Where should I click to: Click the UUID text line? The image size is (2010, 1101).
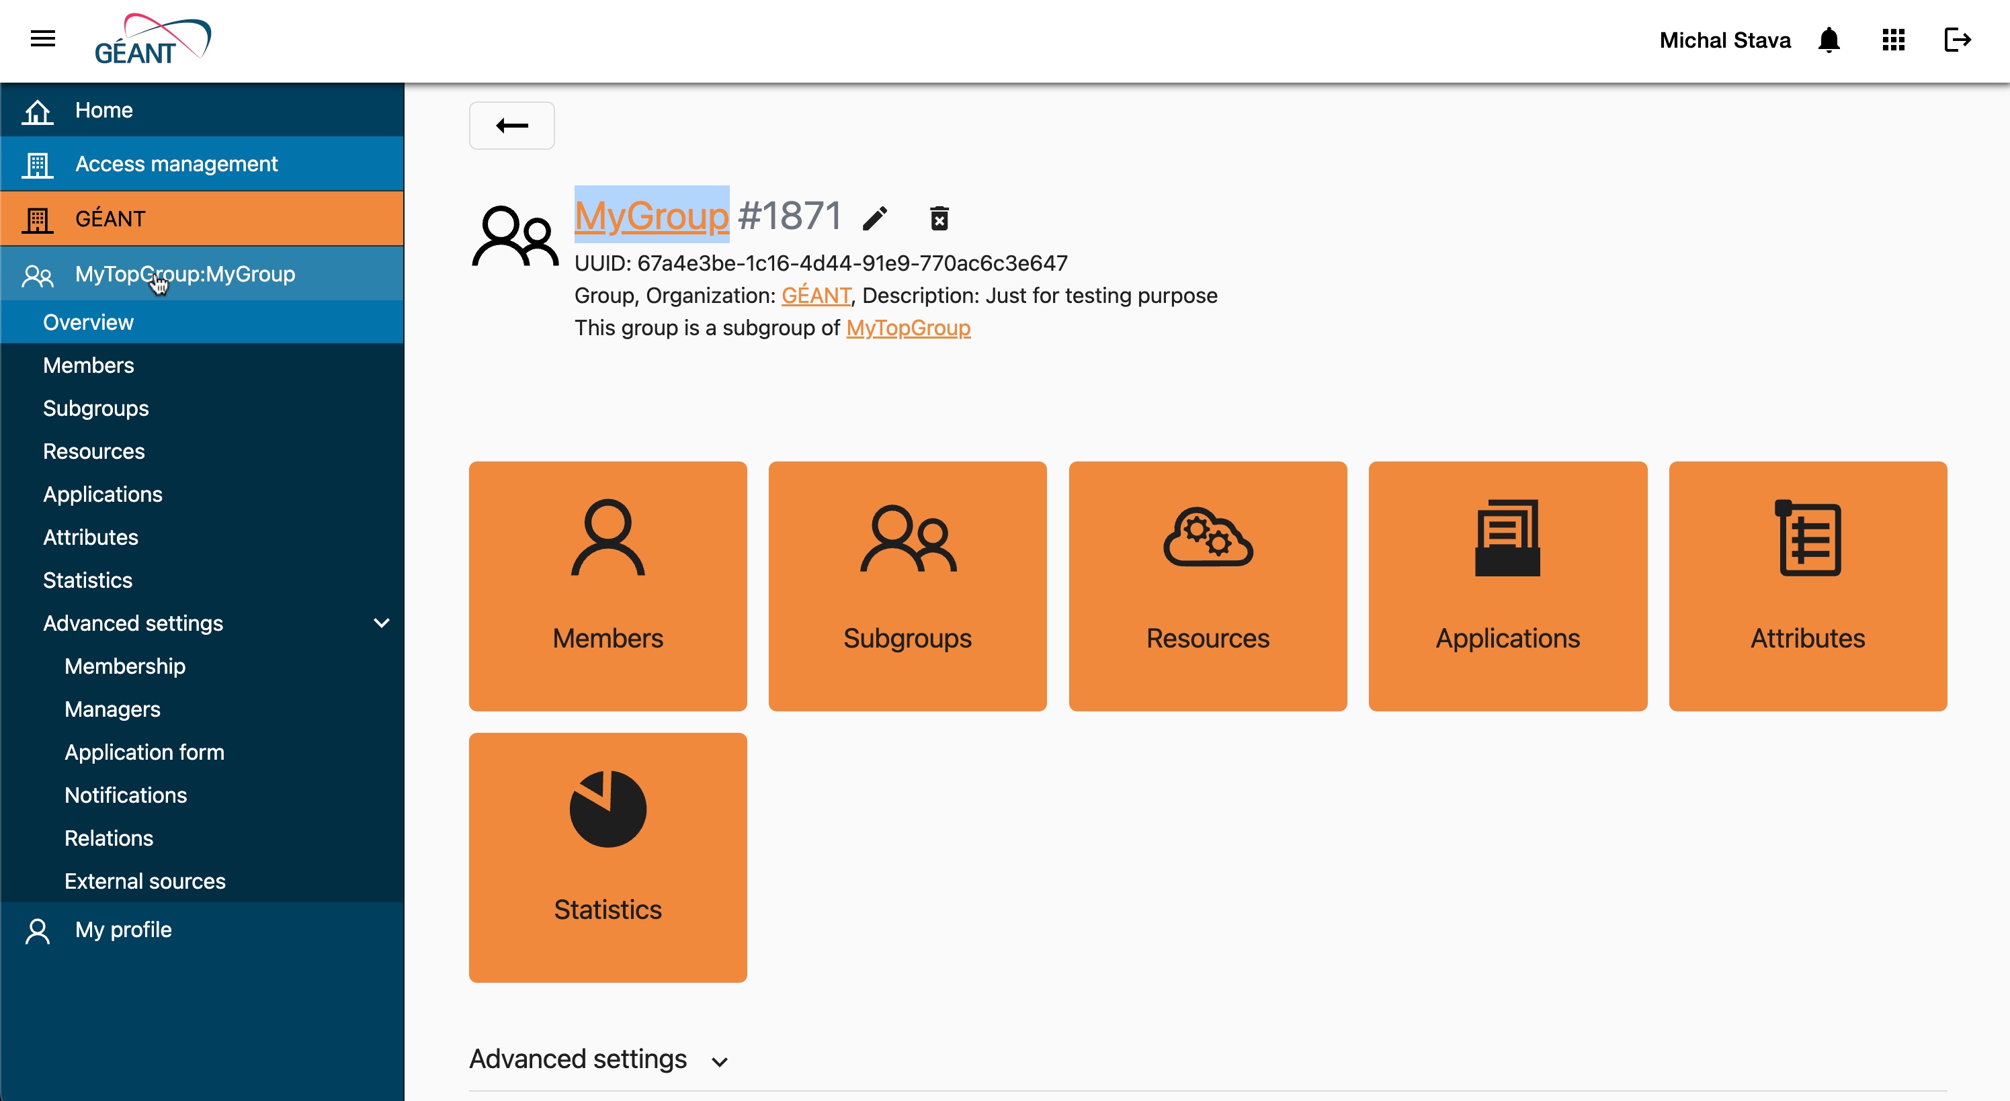click(821, 263)
